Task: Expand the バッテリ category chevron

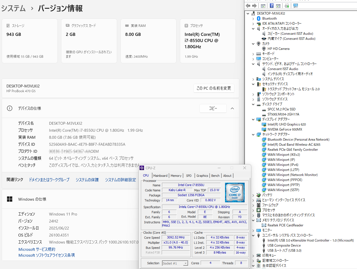Action: tap(253, 195)
